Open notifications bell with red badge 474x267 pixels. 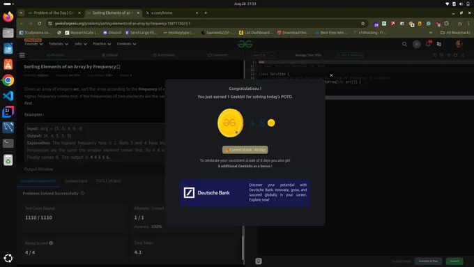428,44
